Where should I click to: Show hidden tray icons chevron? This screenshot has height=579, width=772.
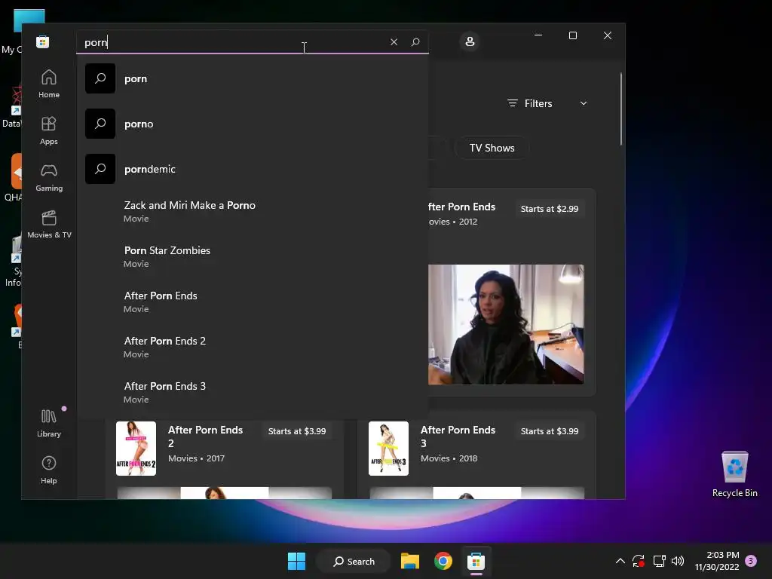pyautogui.click(x=620, y=561)
